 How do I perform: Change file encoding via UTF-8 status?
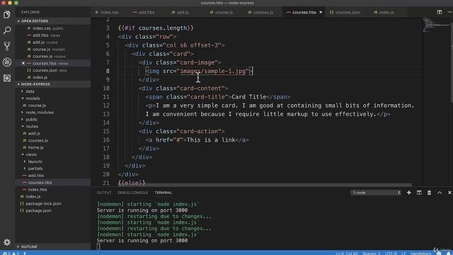tap(391, 254)
